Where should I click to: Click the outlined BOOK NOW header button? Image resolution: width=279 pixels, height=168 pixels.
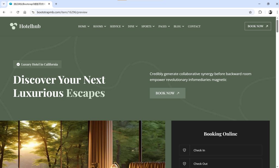click(258, 26)
